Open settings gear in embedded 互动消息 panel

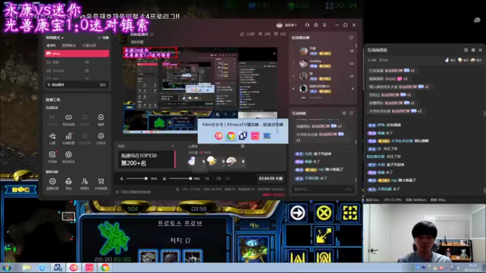point(344,113)
